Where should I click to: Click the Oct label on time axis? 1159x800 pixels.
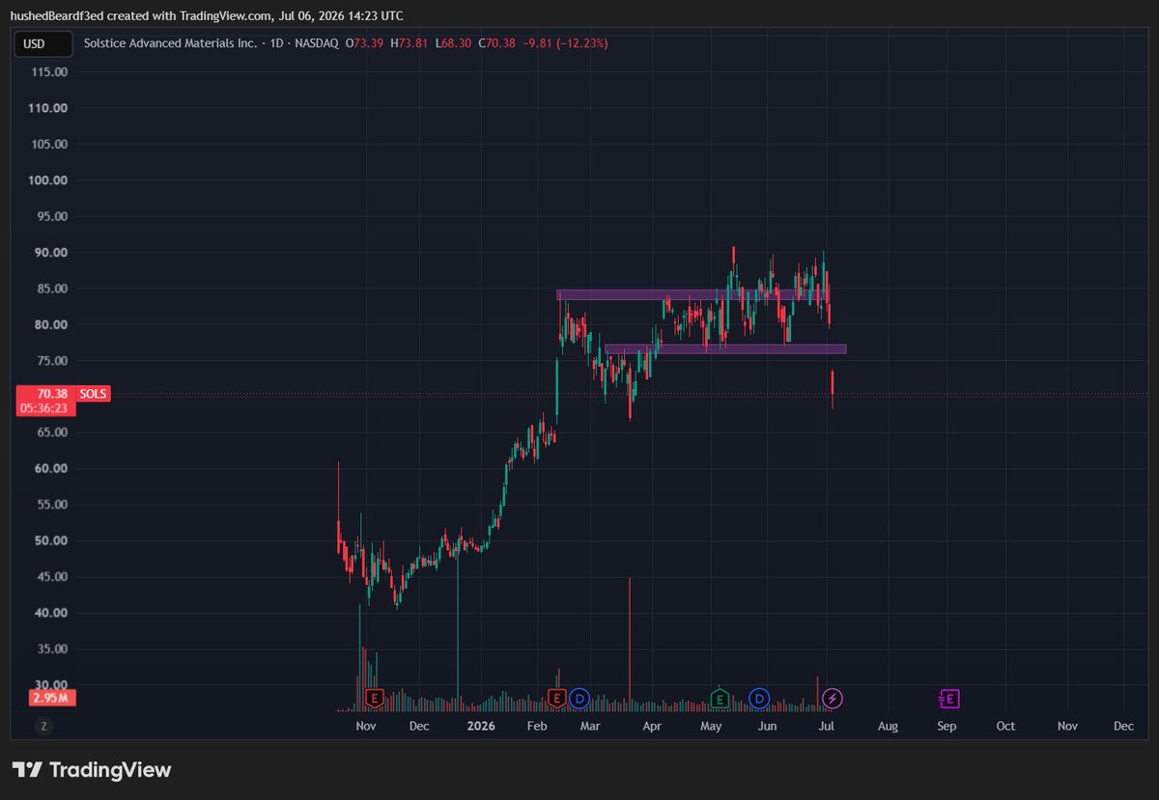point(1006,726)
